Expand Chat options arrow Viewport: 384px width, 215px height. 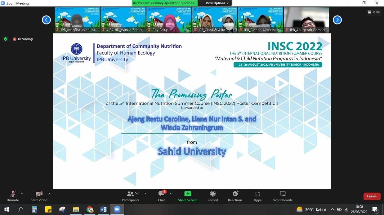click(x=170, y=194)
